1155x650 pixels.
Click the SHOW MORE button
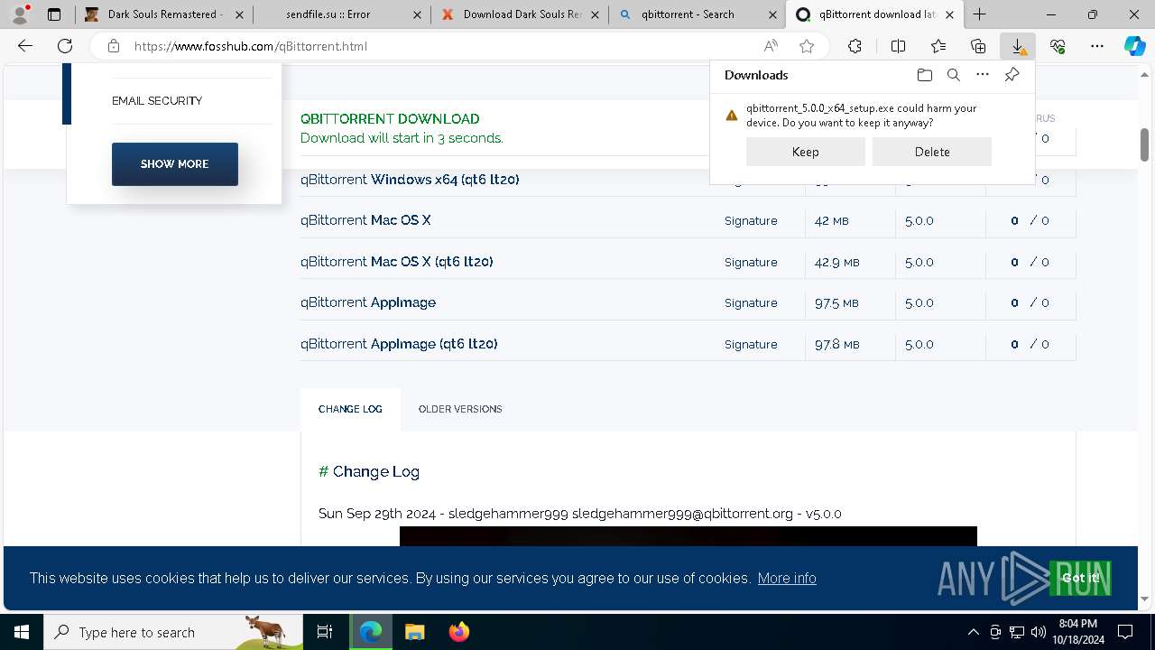175,164
